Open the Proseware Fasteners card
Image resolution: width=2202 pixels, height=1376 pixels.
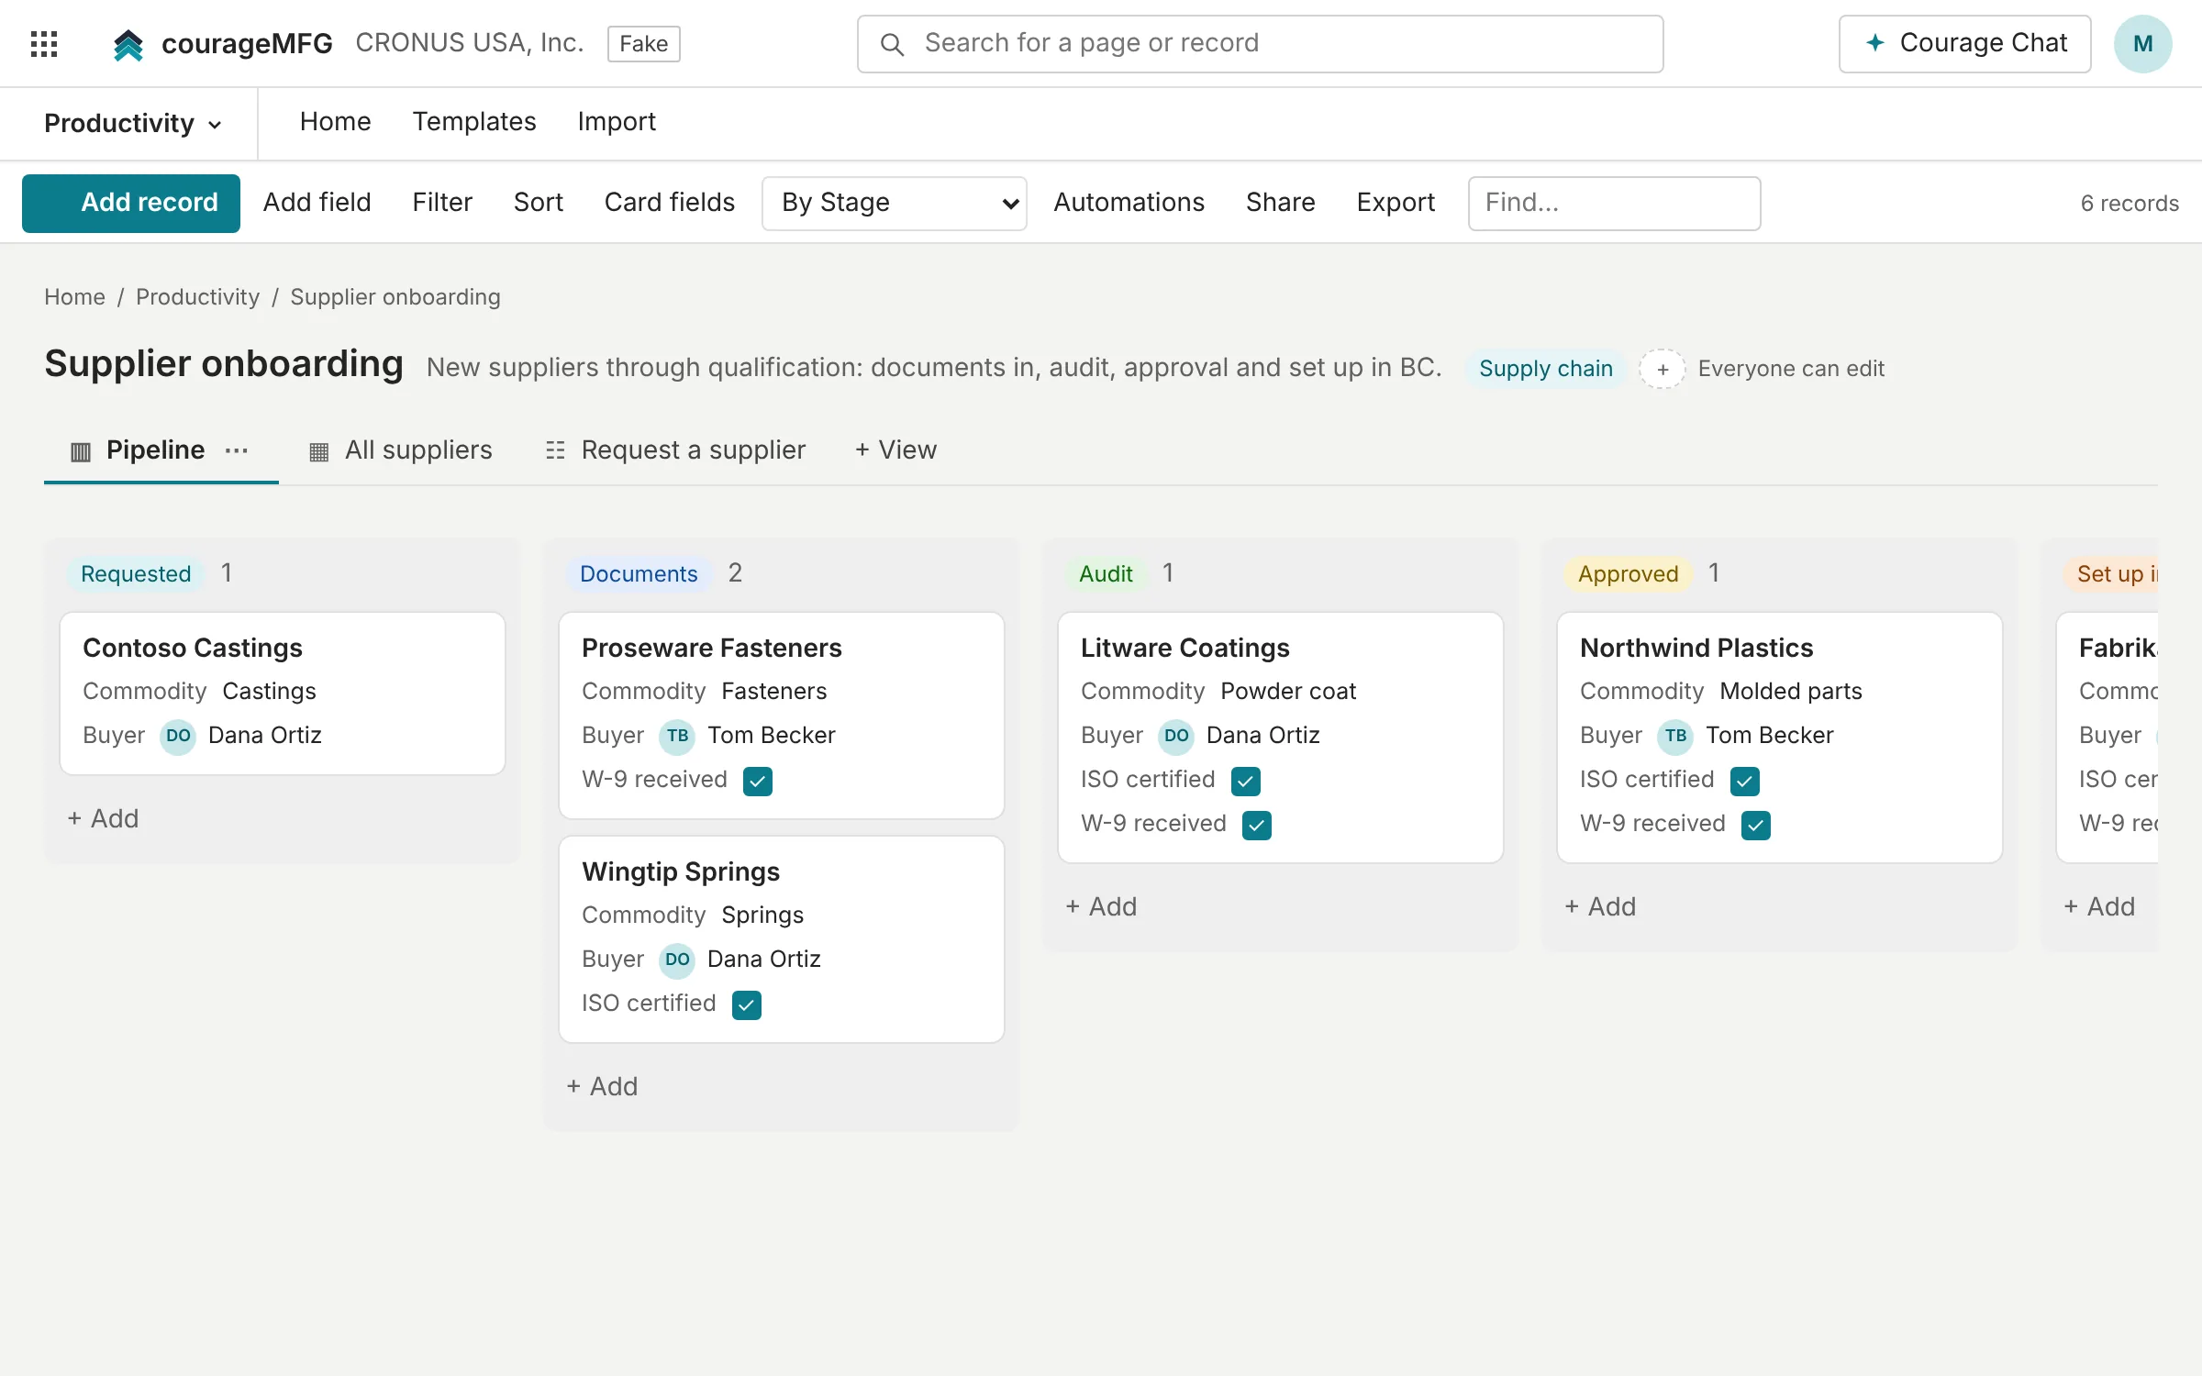[782, 716]
